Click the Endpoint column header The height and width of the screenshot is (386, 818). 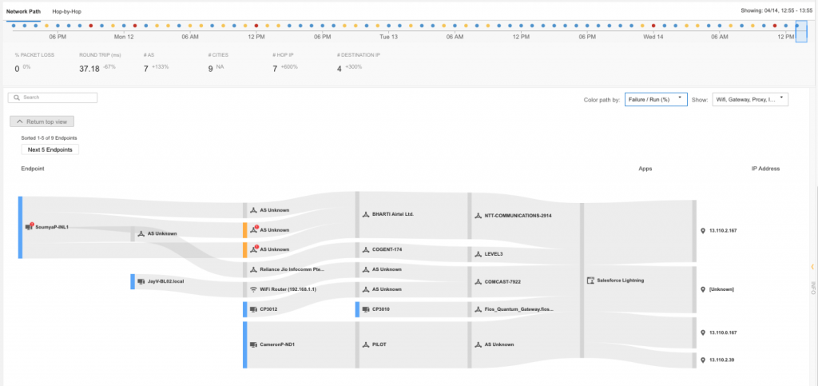coord(32,169)
